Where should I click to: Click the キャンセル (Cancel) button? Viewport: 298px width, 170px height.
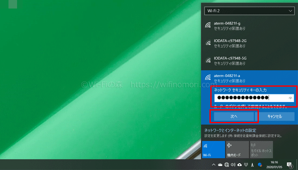[275, 116]
